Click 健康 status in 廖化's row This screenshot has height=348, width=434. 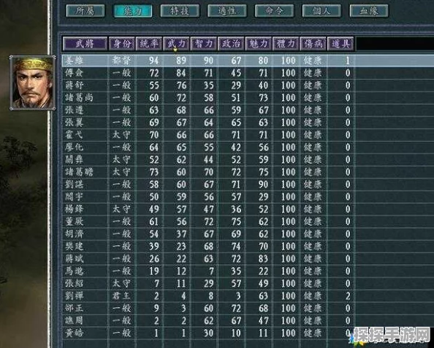(313, 147)
